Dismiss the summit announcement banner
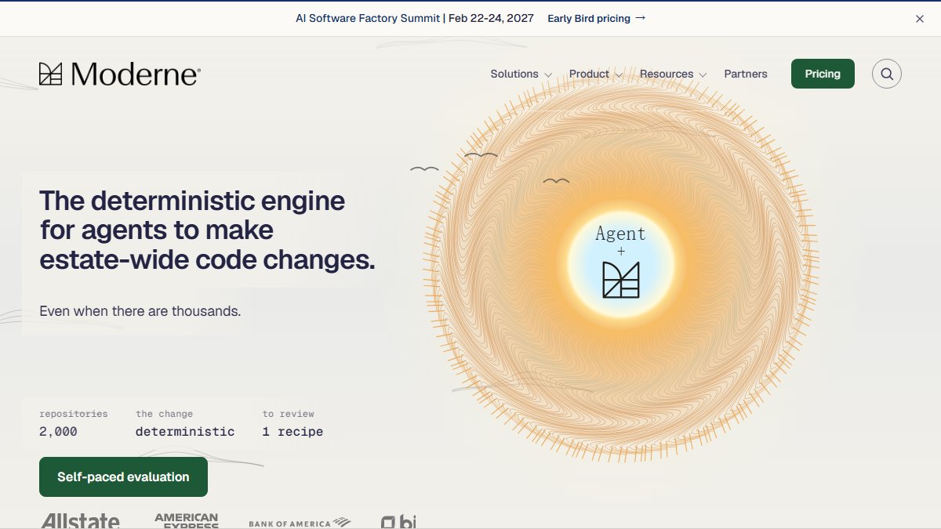This screenshot has height=529, width=941. click(x=920, y=19)
